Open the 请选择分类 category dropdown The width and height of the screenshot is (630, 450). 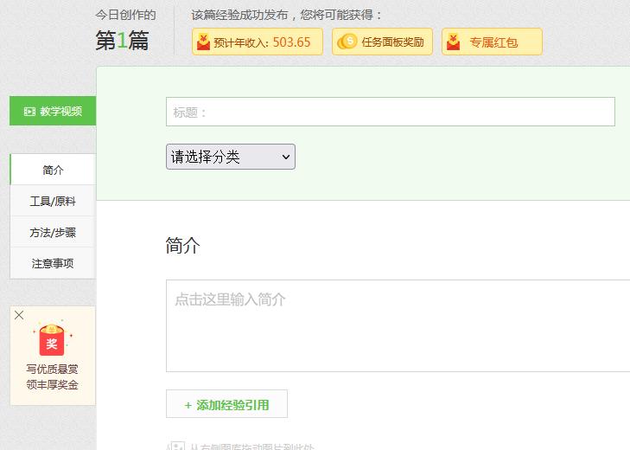(231, 157)
